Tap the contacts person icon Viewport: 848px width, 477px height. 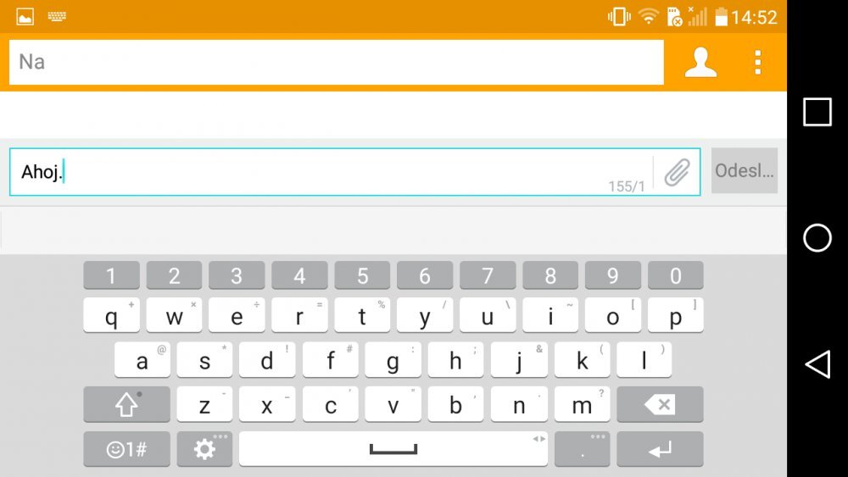point(700,62)
